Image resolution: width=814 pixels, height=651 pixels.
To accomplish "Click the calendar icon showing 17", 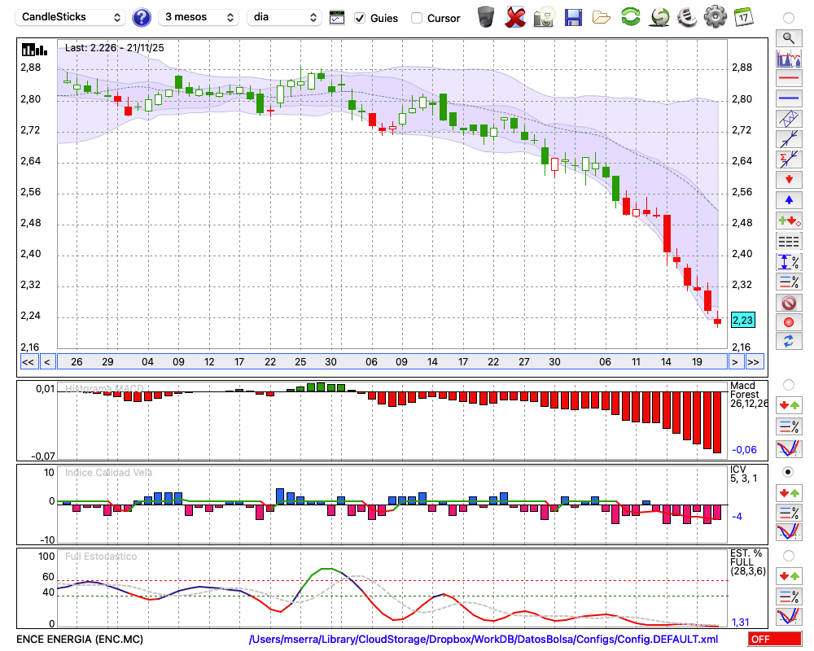I will pos(742,17).
